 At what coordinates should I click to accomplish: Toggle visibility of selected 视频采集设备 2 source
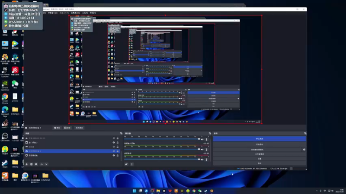pos(114,151)
